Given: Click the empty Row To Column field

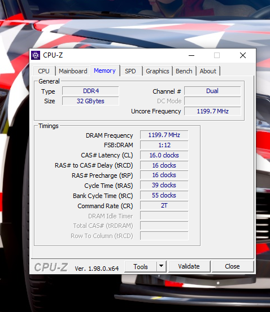Looking at the screenshot, I should point(164,236).
